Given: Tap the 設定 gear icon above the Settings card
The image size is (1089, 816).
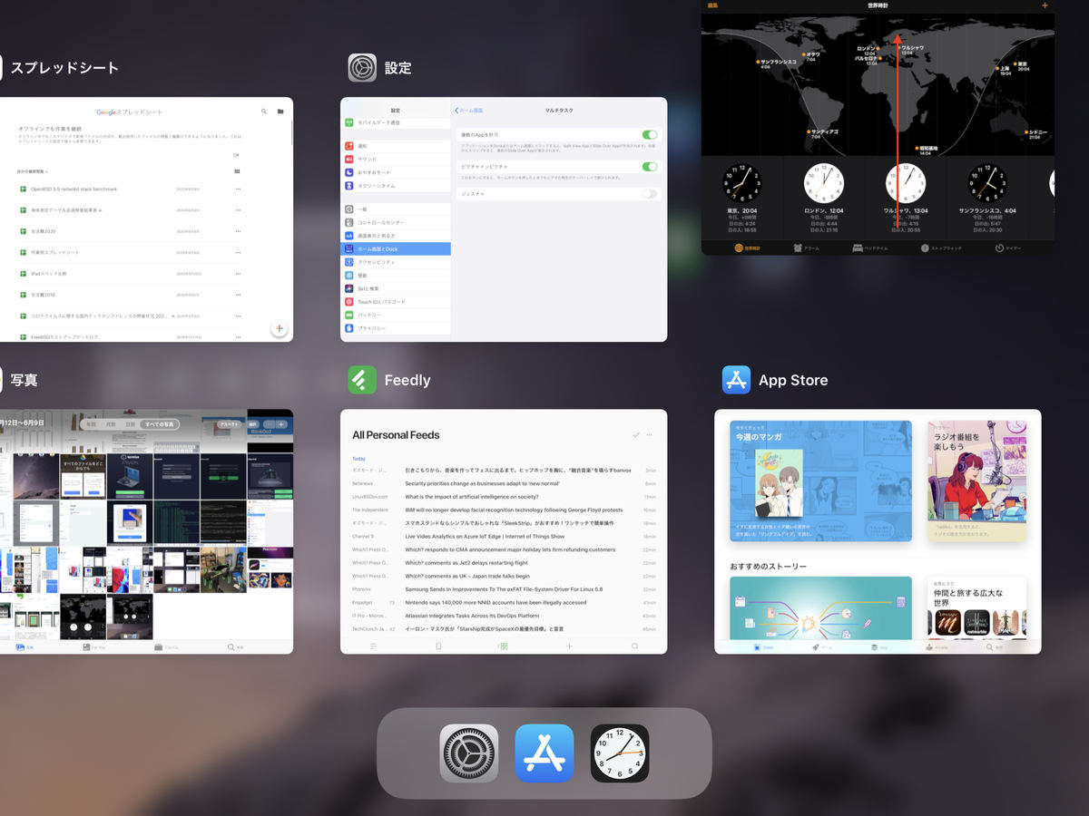Looking at the screenshot, I should click(x=362, y=68).
